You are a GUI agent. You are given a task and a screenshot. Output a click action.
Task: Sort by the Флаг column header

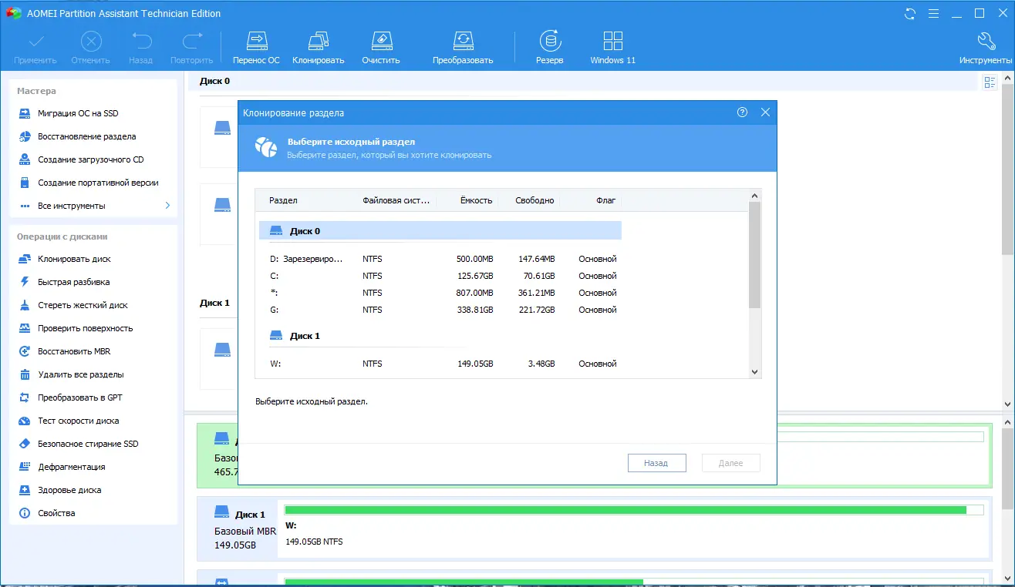[605, 200]
